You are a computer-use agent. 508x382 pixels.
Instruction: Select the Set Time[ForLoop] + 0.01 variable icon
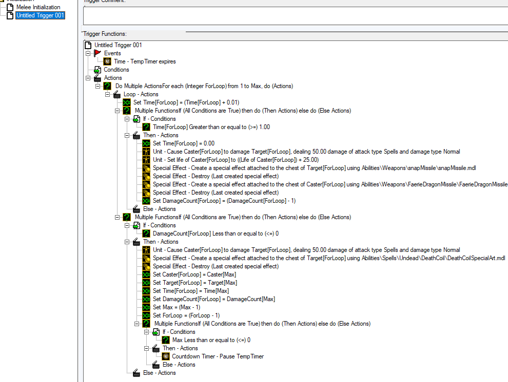click(127, 102)
